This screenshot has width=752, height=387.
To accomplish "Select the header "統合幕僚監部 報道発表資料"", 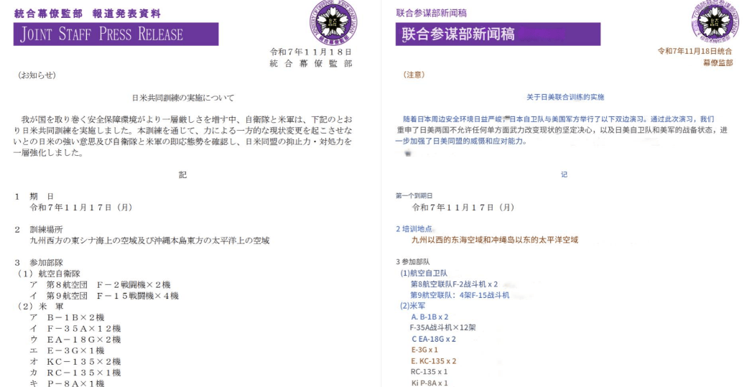I will (88, 14).
